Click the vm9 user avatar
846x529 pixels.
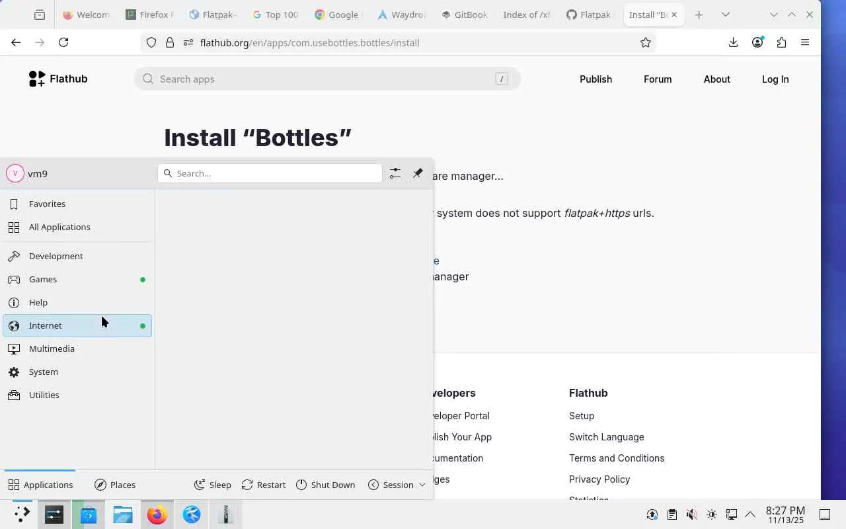pos(15,173)
